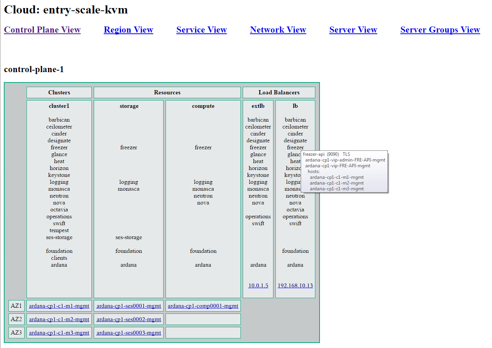This screenshot has height=348, width=492.
Task: Open compute node ardana-cp1-comp0001-mgmt
Action: 203,306
